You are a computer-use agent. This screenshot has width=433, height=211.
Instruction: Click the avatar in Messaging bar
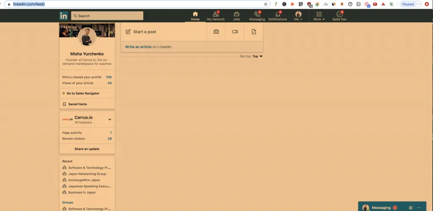[366, 208]
